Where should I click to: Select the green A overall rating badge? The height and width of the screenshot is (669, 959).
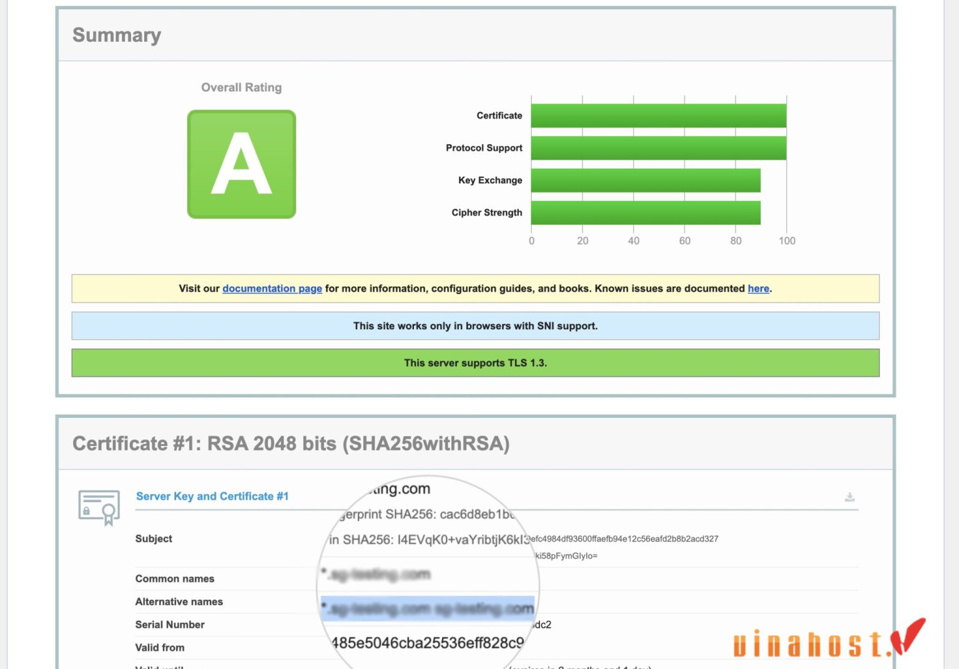point(242,164)
